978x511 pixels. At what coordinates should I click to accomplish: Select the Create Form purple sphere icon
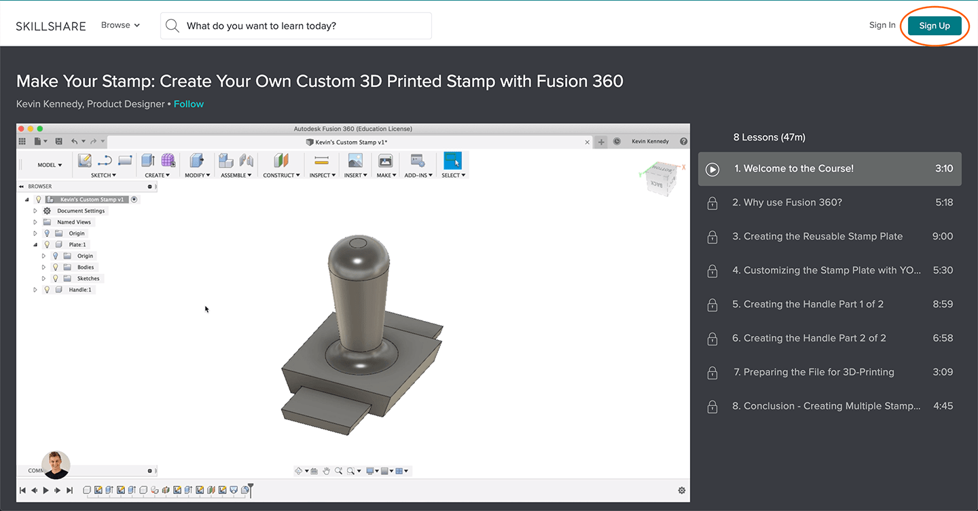(x=168, y=161)
